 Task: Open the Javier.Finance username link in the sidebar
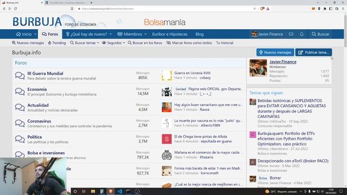283,62
